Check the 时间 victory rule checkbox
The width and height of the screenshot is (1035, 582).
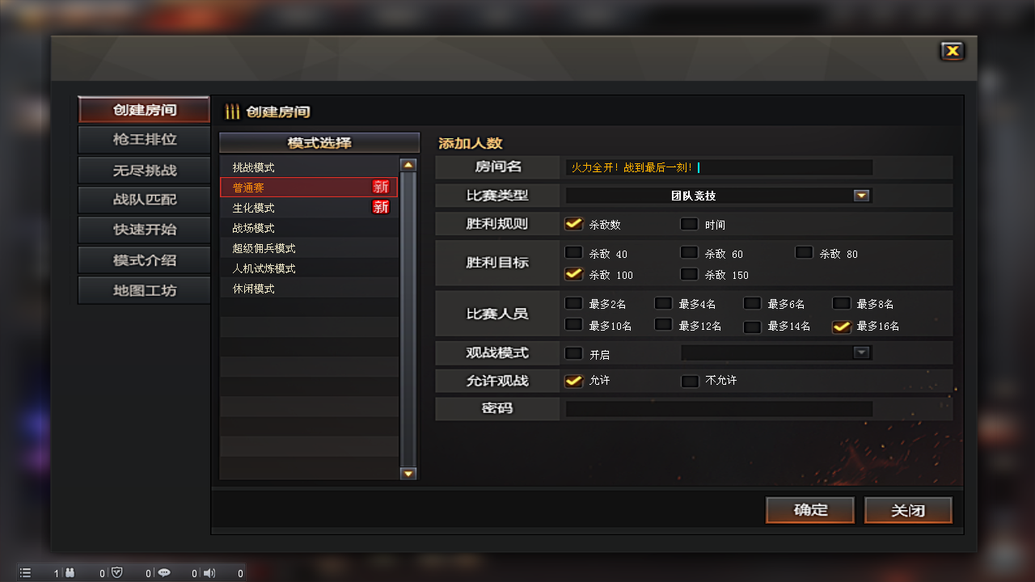click(690, 224)
